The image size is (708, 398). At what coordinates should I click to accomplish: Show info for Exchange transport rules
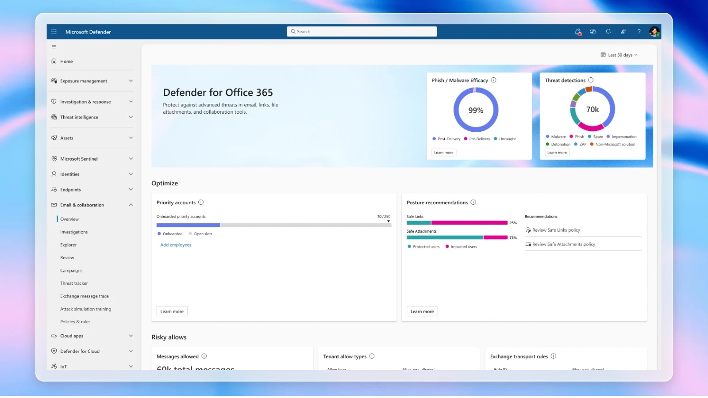553,356
